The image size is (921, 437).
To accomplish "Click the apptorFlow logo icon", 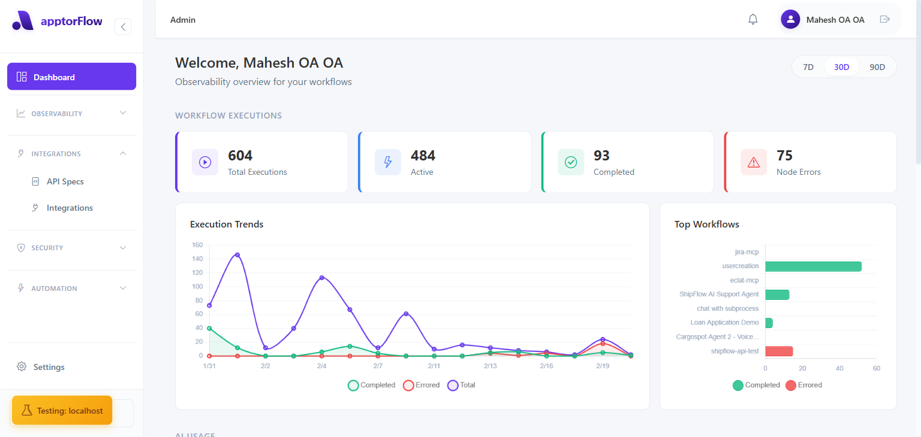I will [22, 20].
